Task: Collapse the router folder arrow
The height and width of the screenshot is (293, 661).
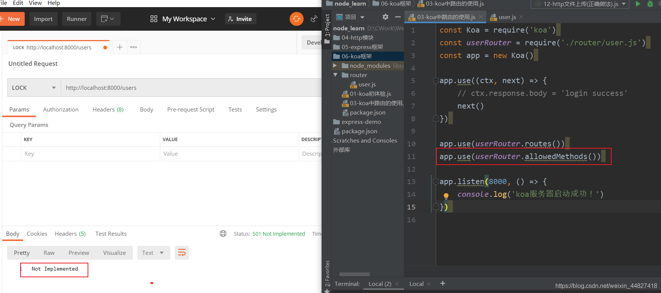Action: (x=335, y=75)
